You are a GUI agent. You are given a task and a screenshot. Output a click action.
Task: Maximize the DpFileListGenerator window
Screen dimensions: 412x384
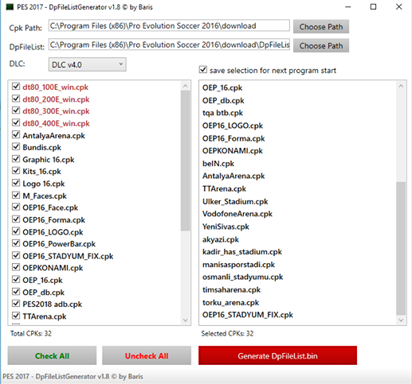(x=373, y=7)
